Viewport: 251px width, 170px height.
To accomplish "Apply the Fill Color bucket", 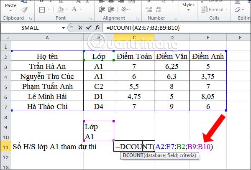I will [61, 10].
